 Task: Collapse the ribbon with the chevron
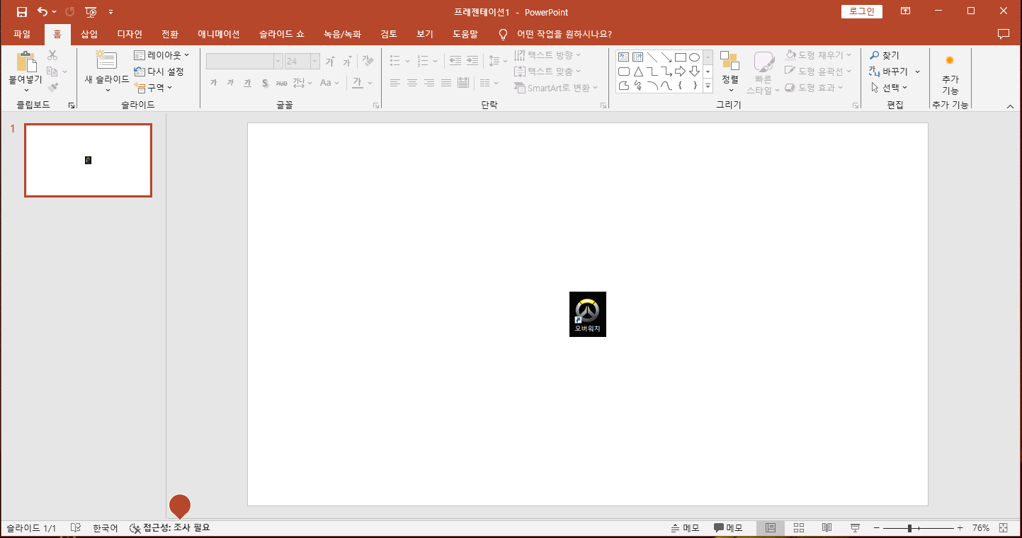(1010, 106)
